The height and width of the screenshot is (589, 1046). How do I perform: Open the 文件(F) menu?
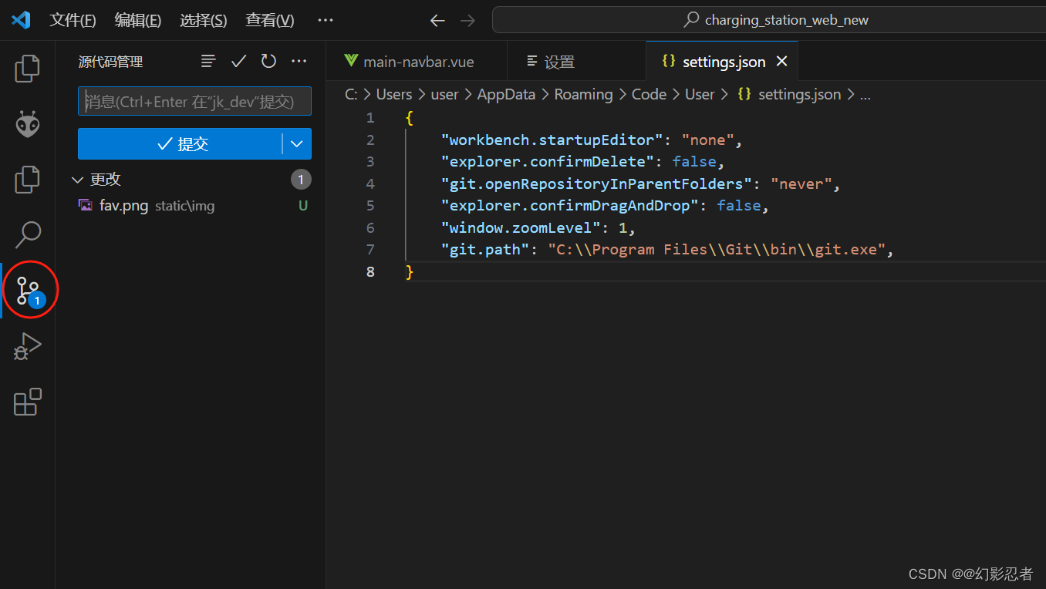pyautogui.click(x=73, y=21)
